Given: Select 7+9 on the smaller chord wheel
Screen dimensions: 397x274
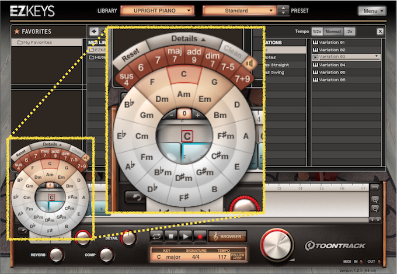Looking at the screenshot, I should (x=82, y=166).
